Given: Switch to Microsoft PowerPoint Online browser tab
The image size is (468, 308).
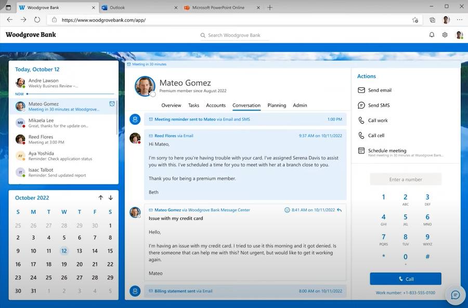Looking at the screenshot, I should tap(222, 7).
